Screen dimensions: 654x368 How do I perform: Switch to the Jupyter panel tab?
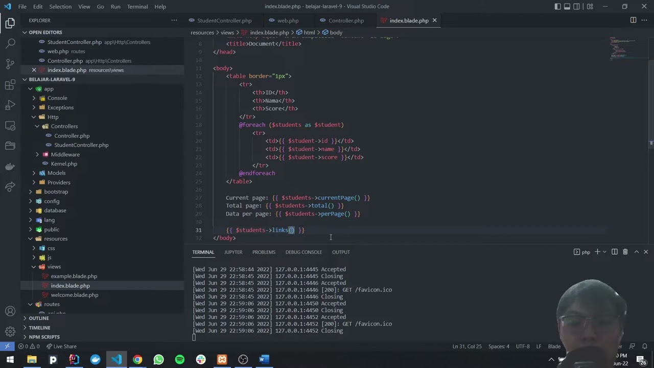click(x=233, y=252)
